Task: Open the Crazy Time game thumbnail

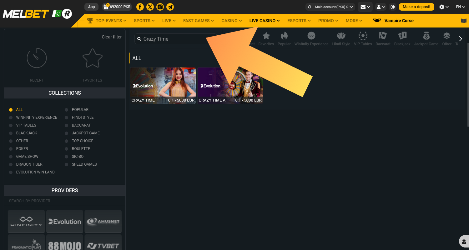Action: [x=163, y=83]
